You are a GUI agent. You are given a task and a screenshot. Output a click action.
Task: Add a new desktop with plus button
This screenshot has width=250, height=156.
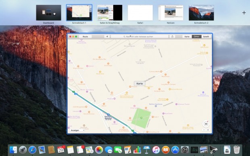coord(244,13)
